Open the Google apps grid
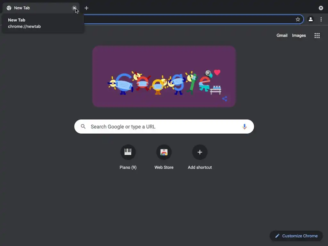328x246 pixels. point(317,36)
